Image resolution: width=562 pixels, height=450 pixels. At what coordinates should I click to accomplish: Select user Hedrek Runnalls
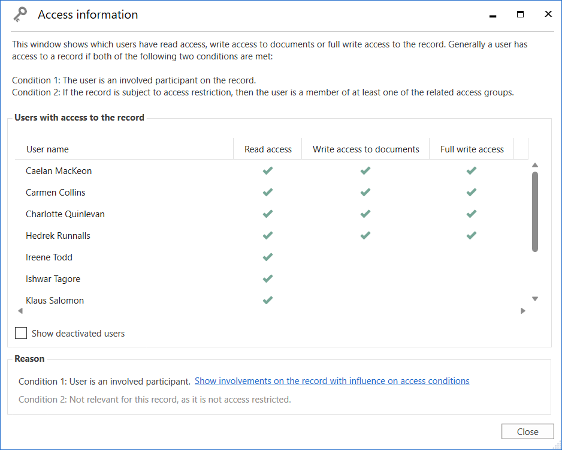(x=58, y=235)
